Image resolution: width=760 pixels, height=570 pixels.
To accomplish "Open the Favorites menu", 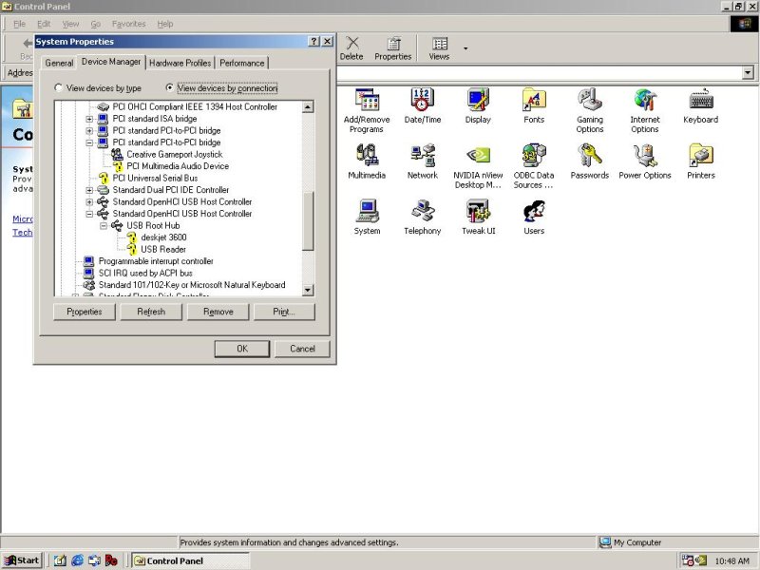I will point(128,23).
